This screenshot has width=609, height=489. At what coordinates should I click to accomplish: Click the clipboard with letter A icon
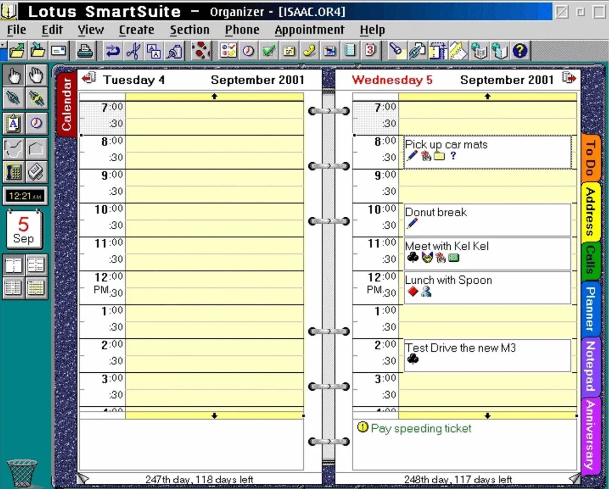coord(14,124)
